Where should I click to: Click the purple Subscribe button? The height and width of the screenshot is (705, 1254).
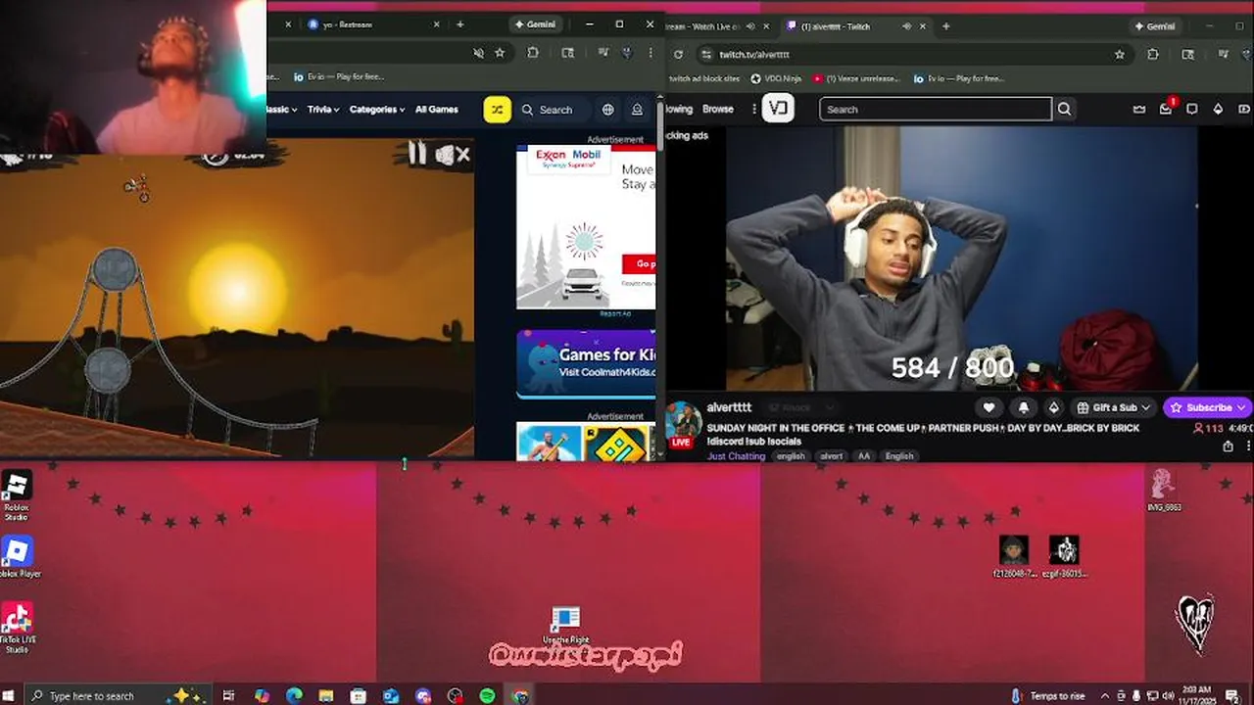(x=1209, y=407)
